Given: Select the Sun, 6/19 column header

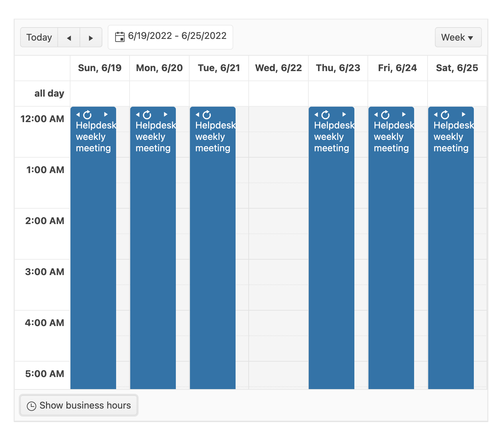Looking at the screenshot, I should [x=100, y=68].
